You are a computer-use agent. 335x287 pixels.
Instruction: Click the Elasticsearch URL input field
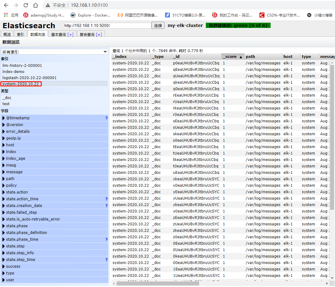point(107,26)
